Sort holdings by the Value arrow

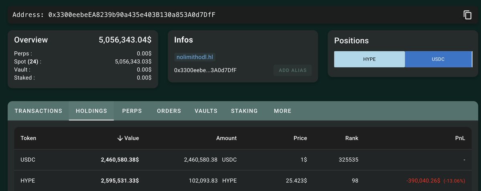point(120,138)
